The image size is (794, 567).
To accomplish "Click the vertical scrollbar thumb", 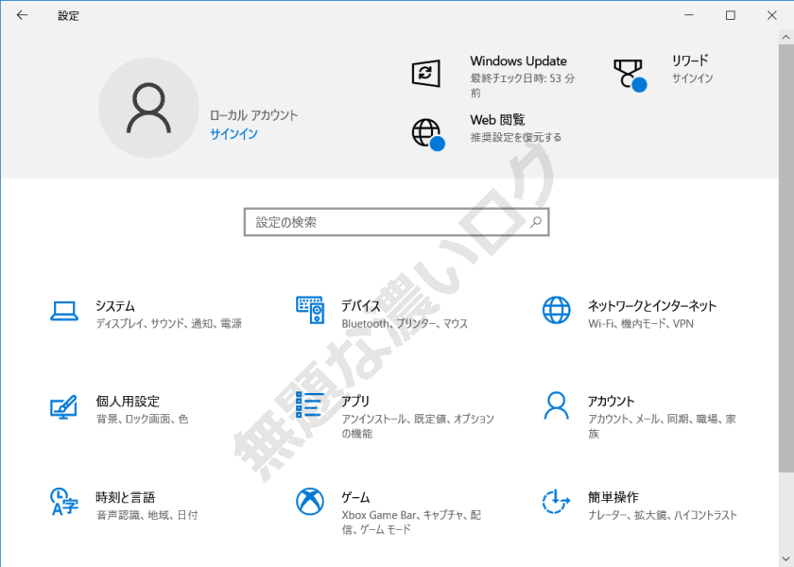I will click(x=785, y=259).
